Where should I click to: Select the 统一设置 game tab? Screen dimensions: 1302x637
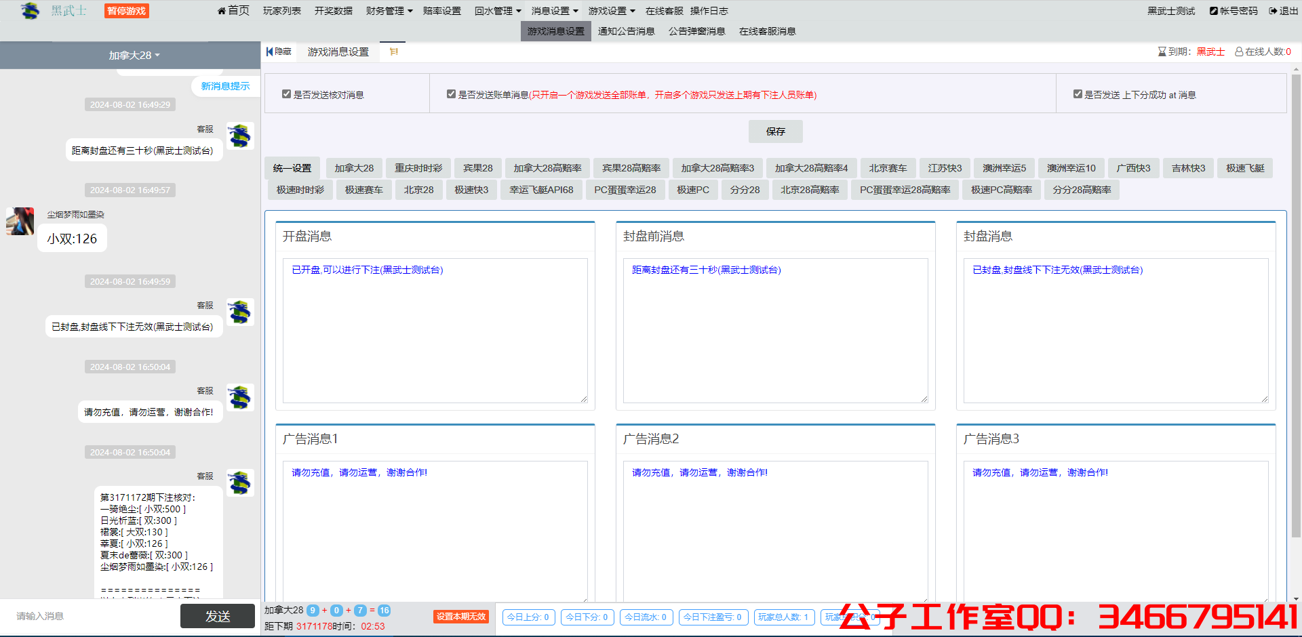tap(292, 168)
